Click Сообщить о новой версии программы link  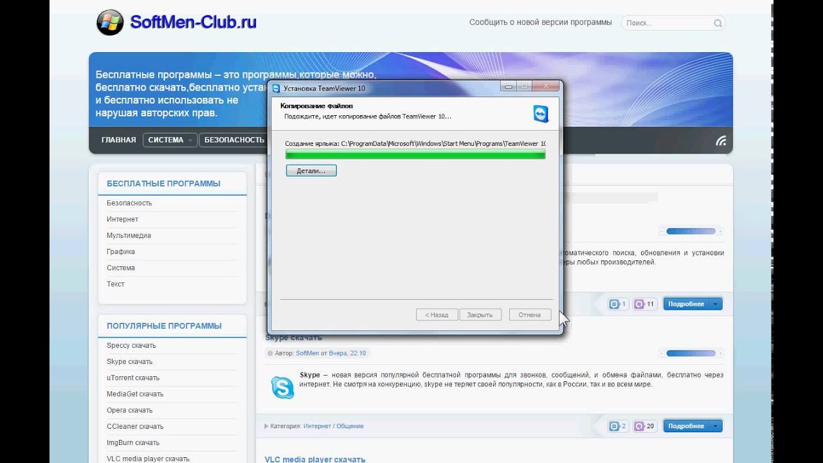540,22
